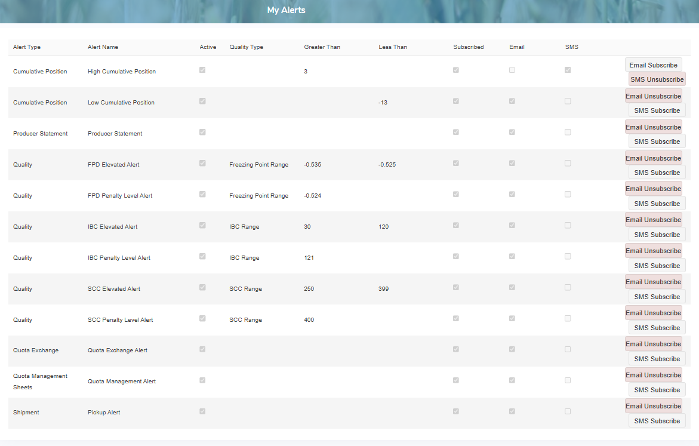Click SMS Subscribe for FPD Penalty Level Alert
Viewport: 699px width, 446px height.
pyautogui.click(x=657, y=203)
